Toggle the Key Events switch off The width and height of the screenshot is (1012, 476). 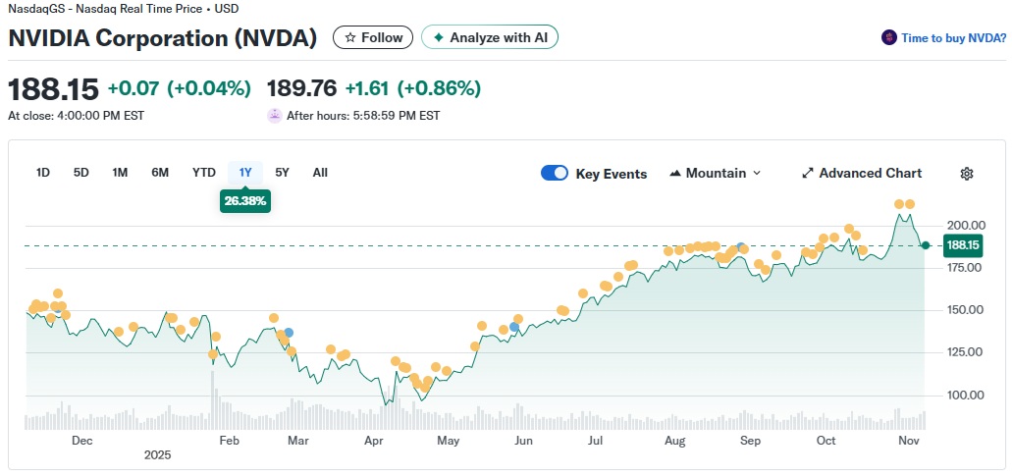pyautogui.click(x=555, y=174)
